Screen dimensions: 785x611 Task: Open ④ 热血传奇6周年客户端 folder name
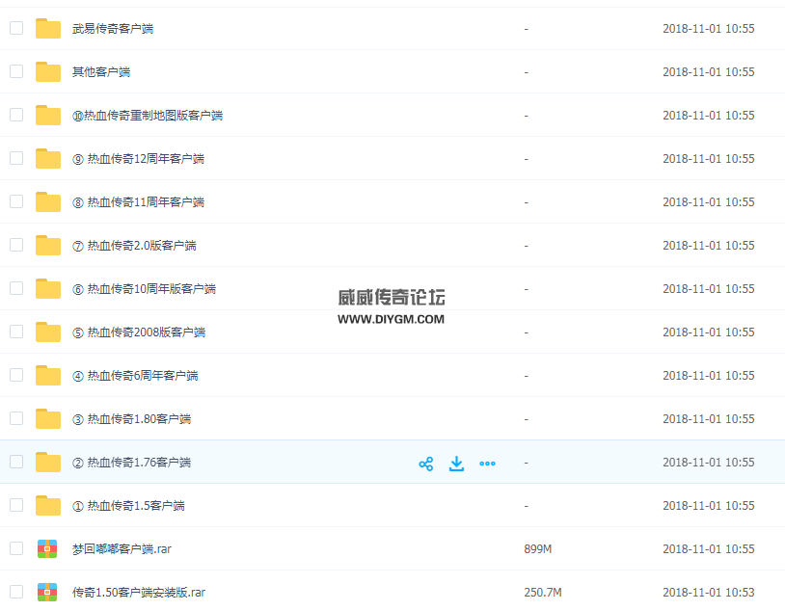coord(135,376)
